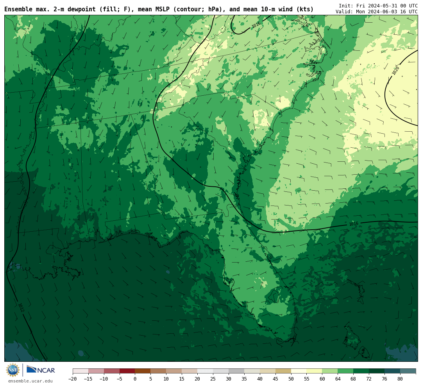Pick the 15 to 20 colorbar swatch

190,371
